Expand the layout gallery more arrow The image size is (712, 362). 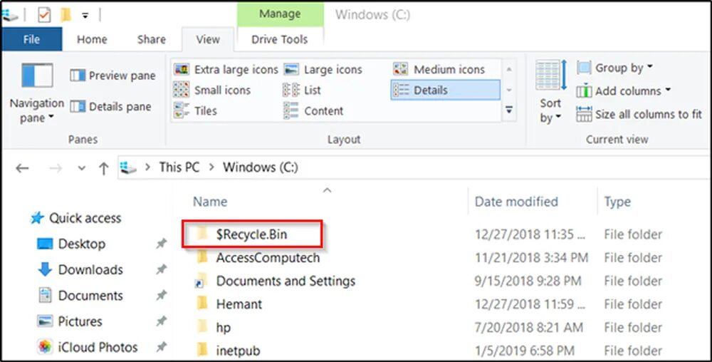(x=509, y=110)
